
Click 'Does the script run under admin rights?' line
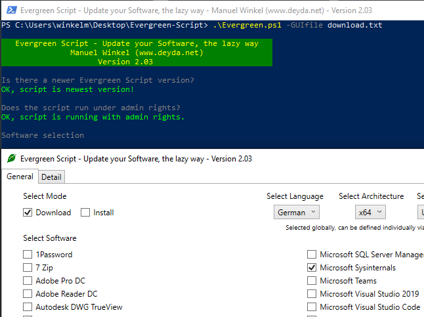click(91, 108)
